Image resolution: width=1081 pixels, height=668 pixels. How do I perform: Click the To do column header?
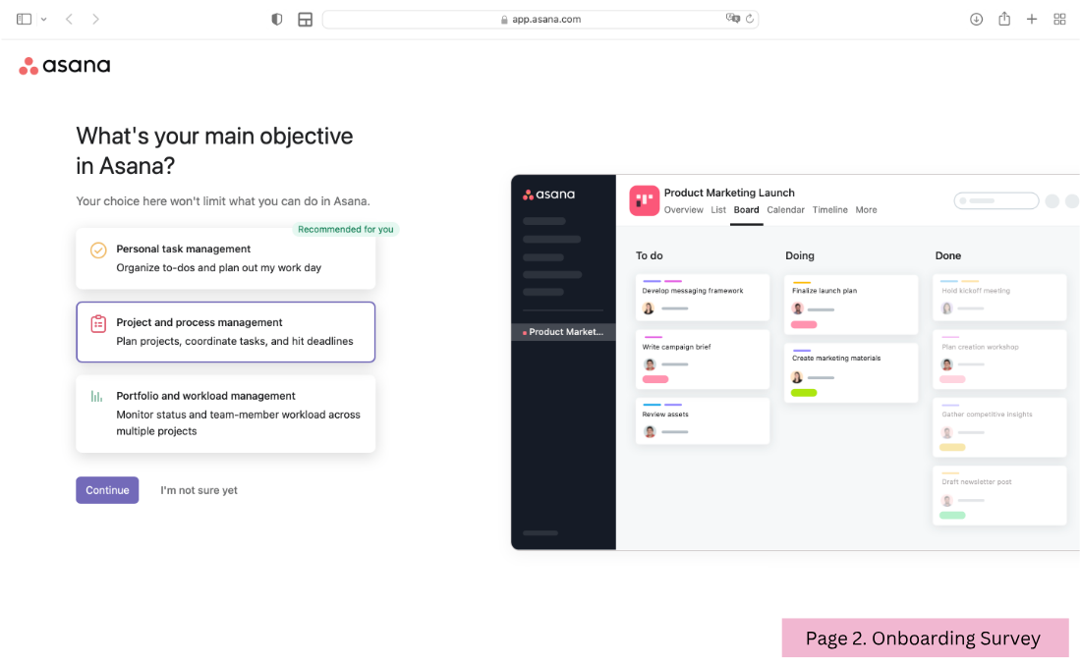[649, 255]
